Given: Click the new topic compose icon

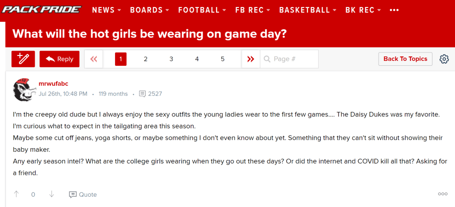Looking at the screenshot, I should tap(23, 59).
